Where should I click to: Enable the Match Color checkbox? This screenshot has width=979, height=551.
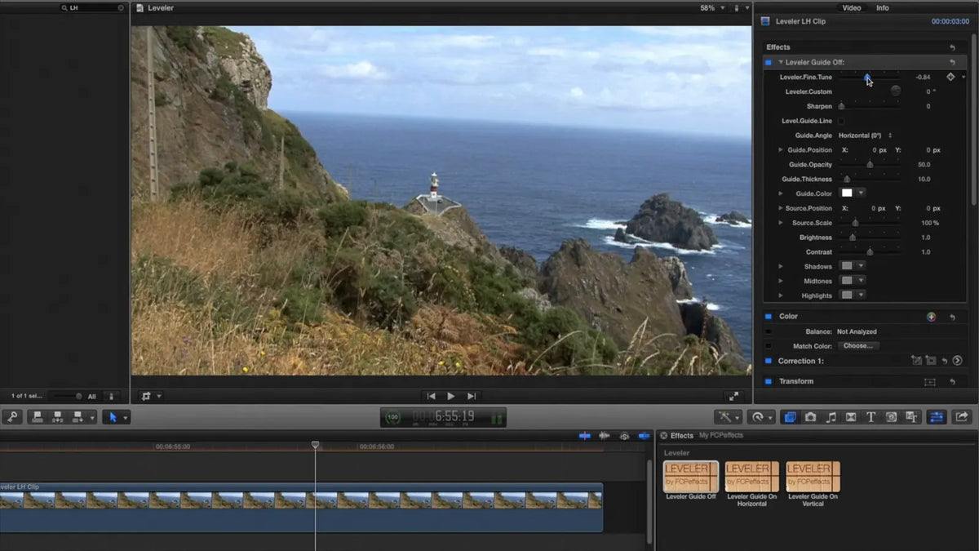pyautogui.click(x=768, y=346)
